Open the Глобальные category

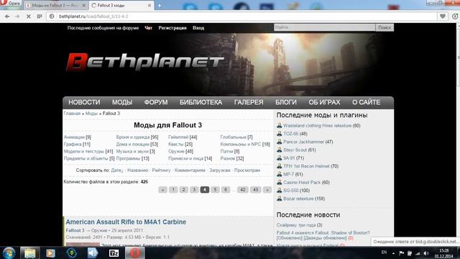point(233,137)
